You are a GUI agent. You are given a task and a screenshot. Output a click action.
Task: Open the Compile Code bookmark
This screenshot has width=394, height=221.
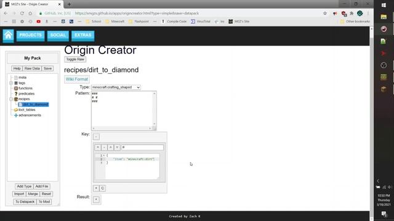tap(174, 21)
